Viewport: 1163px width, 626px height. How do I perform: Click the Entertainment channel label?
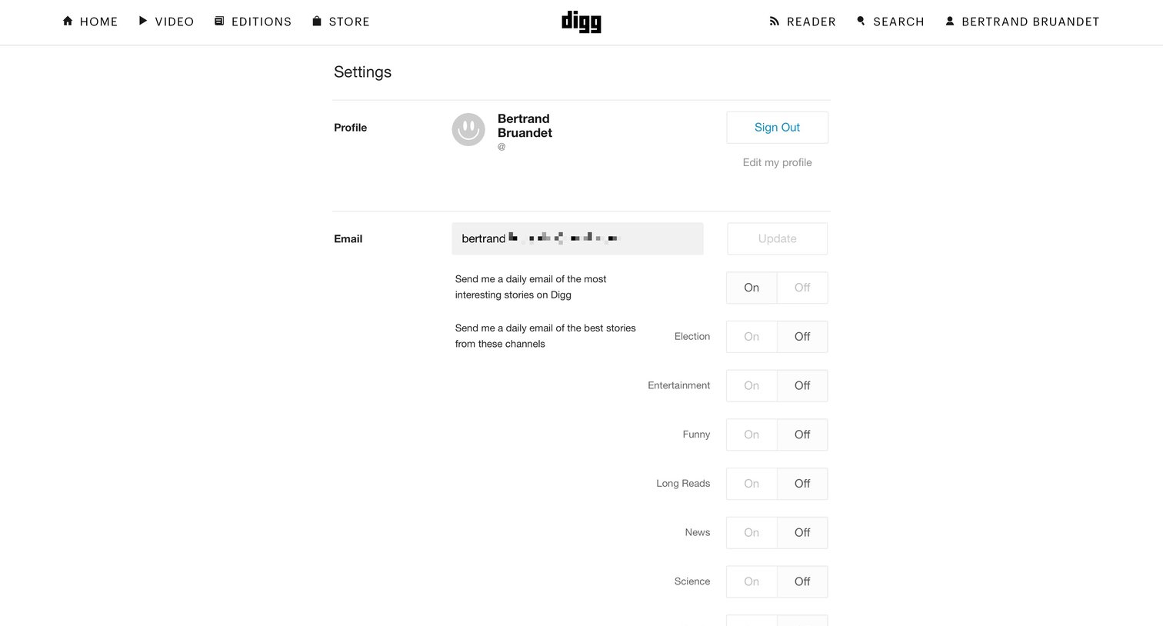click(679, 385)
